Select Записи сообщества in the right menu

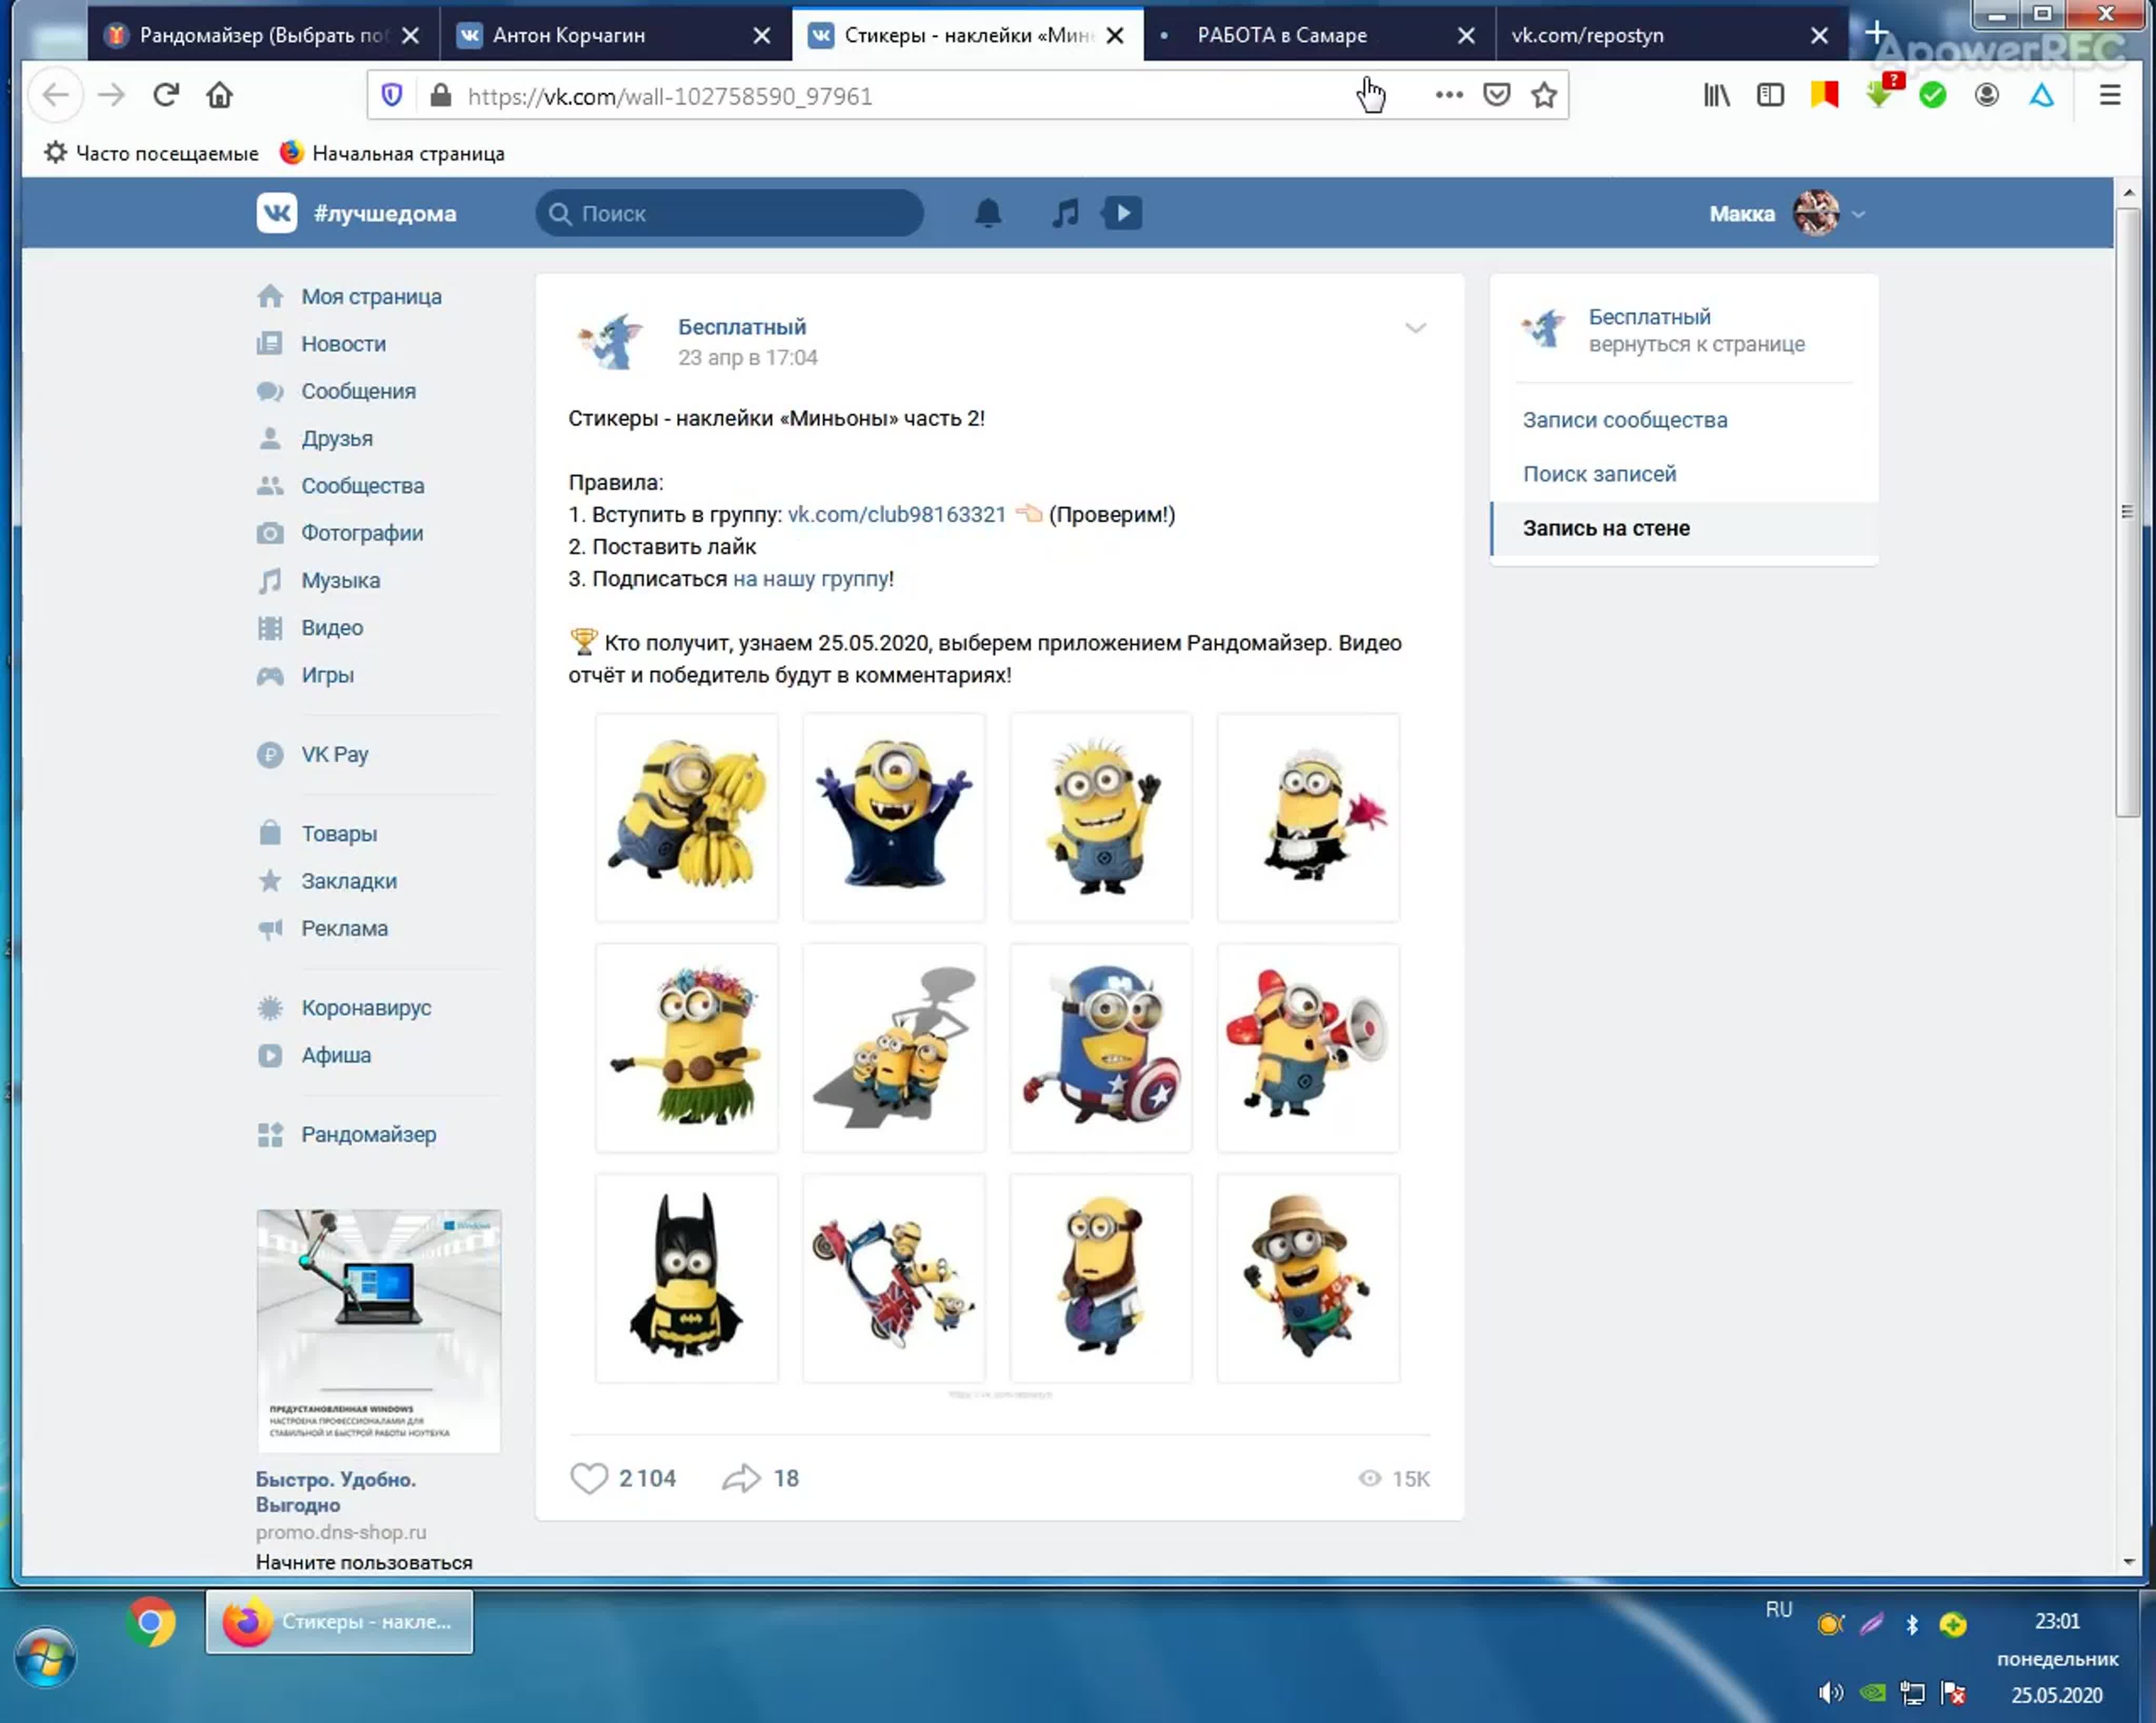[1625, 420]
